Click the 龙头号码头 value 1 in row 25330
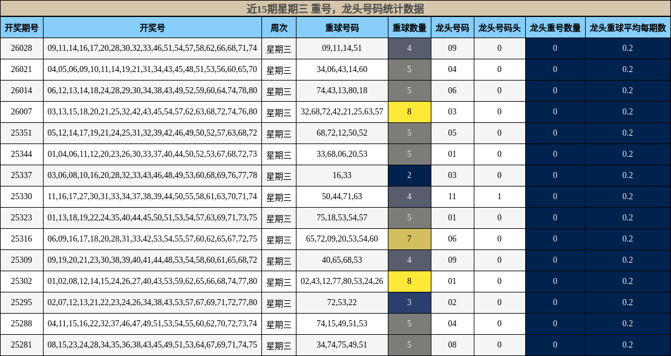This screenshot has height=356, width=671. click(500, 196)
